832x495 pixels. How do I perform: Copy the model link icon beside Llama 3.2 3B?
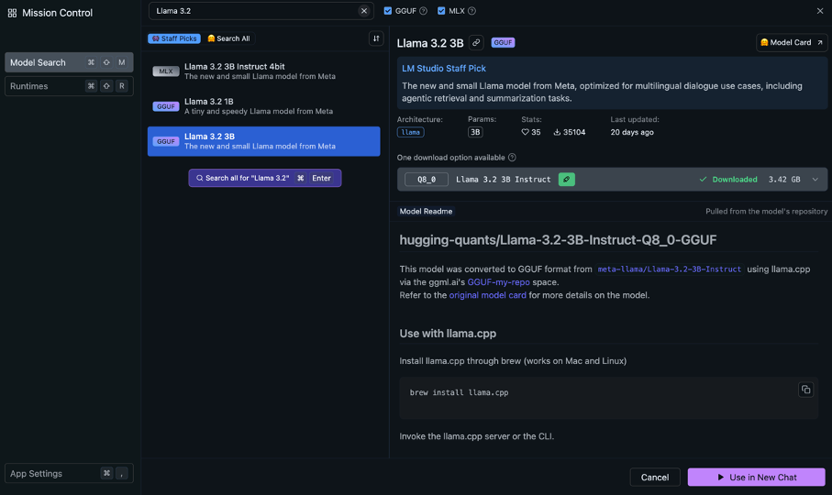pos(476,42)
